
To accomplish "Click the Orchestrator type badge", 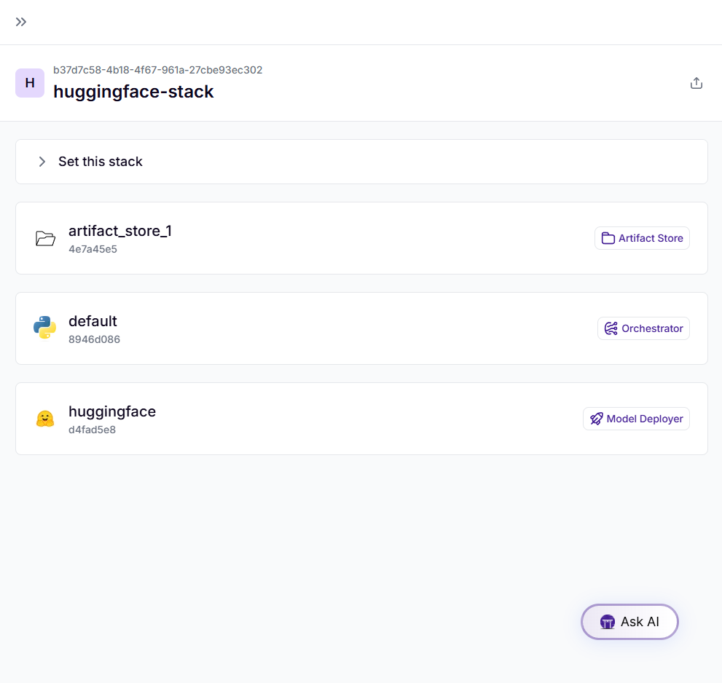I will click(643, 328).
